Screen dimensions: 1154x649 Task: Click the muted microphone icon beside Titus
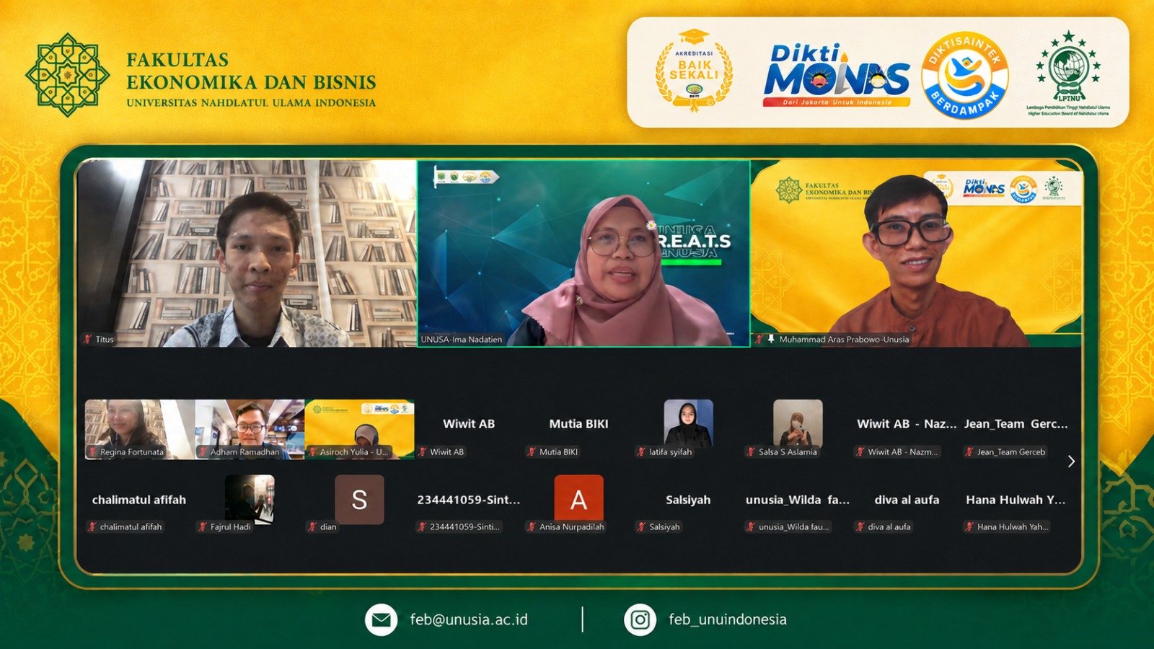tap(87, 339)
